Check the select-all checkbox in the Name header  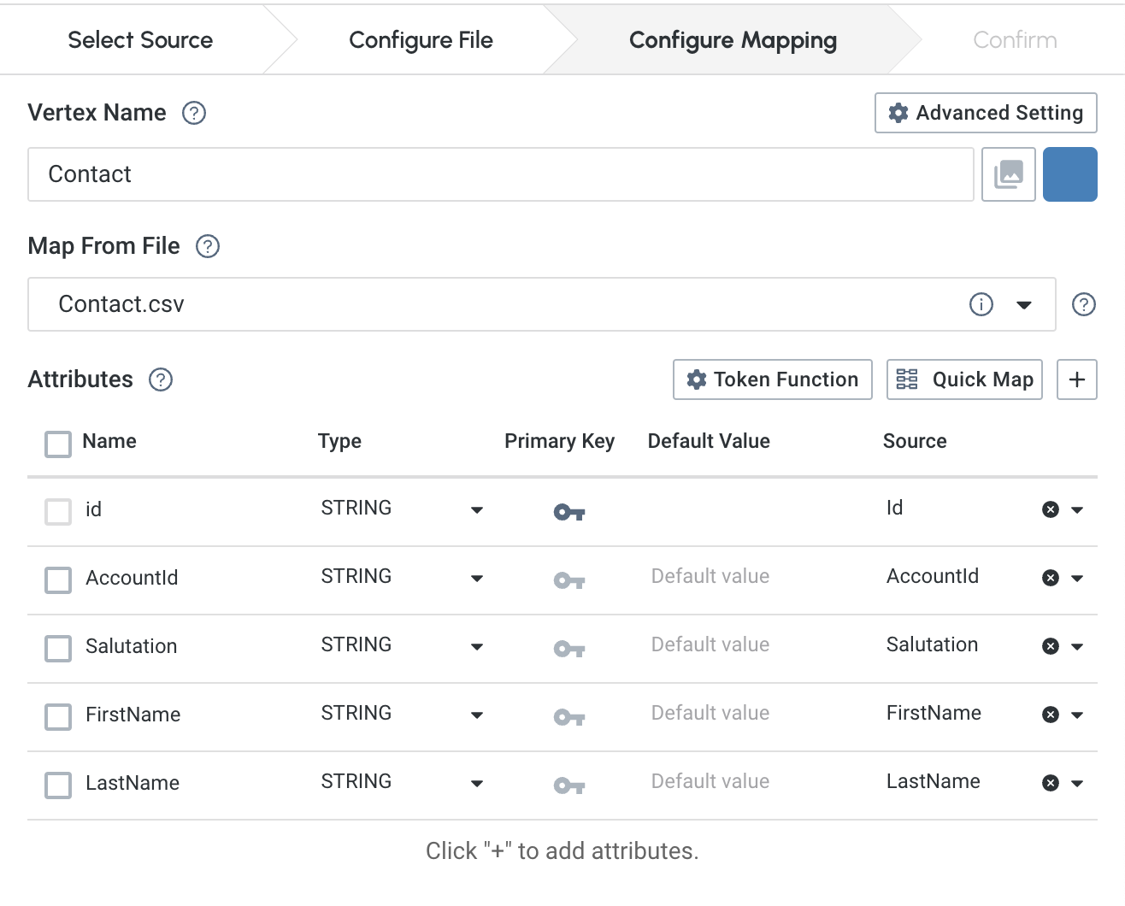coord(57,444)
